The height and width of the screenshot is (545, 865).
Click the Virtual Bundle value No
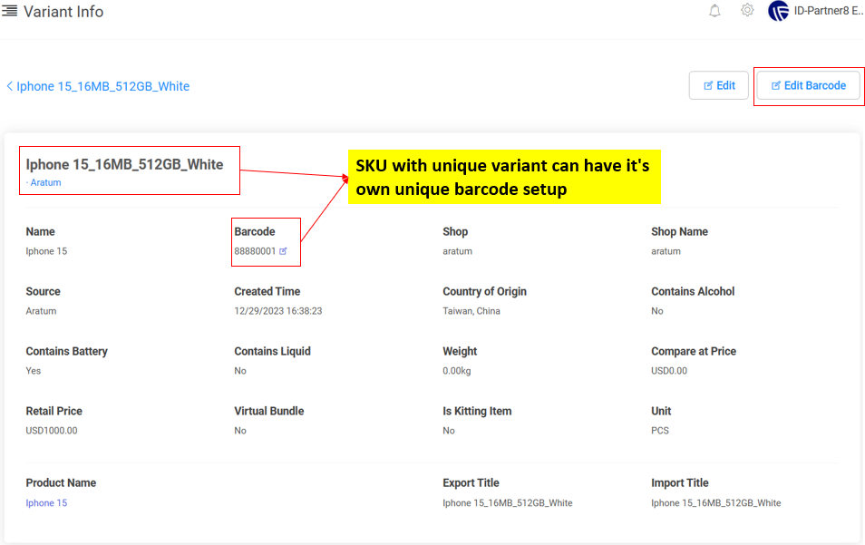click(240, 431)
